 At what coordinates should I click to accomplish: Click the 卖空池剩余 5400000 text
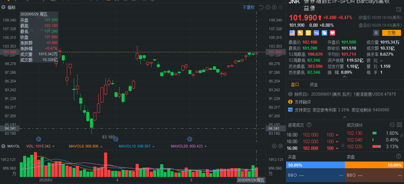[x=370, y=110]
